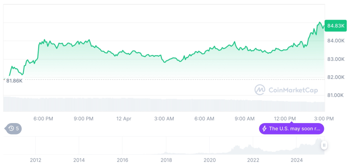The height and width of the screenshot is (165, 354).
Task: Click the green 84.83K current price label
Action: point(335,26)
